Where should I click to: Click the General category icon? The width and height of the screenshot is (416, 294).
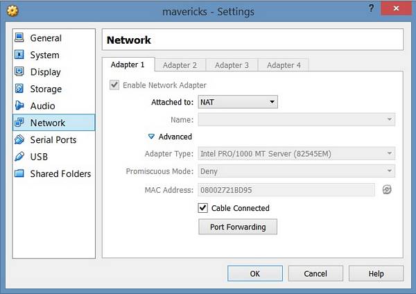tap(19, 38)
